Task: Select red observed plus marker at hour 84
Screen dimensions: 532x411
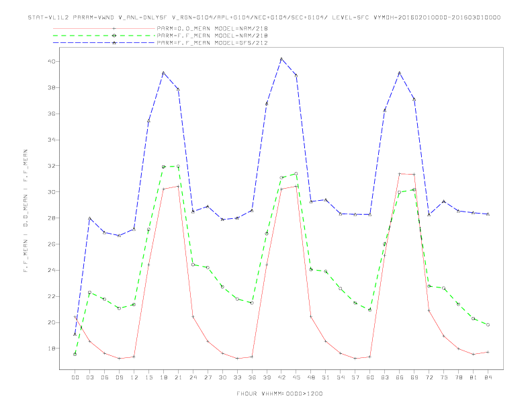Action: (488, 352)
